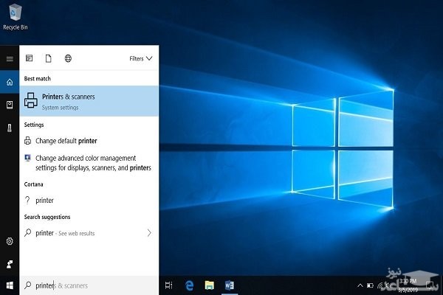Viewport: 443px width, 295px height.
Task: Click the Windows Start button
Action: tap(10, 285)
